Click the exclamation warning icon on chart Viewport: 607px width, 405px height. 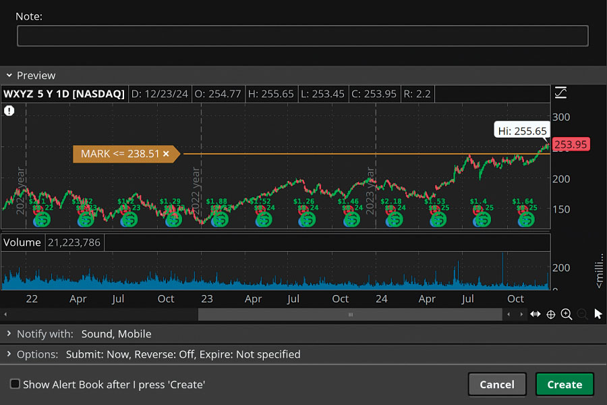(x=9, y=111)
